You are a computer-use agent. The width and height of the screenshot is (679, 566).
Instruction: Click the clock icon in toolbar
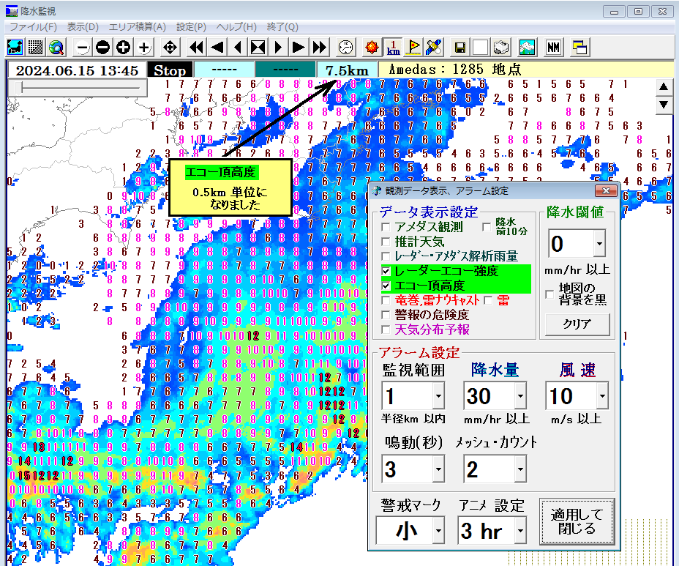[x=345, y=48]
